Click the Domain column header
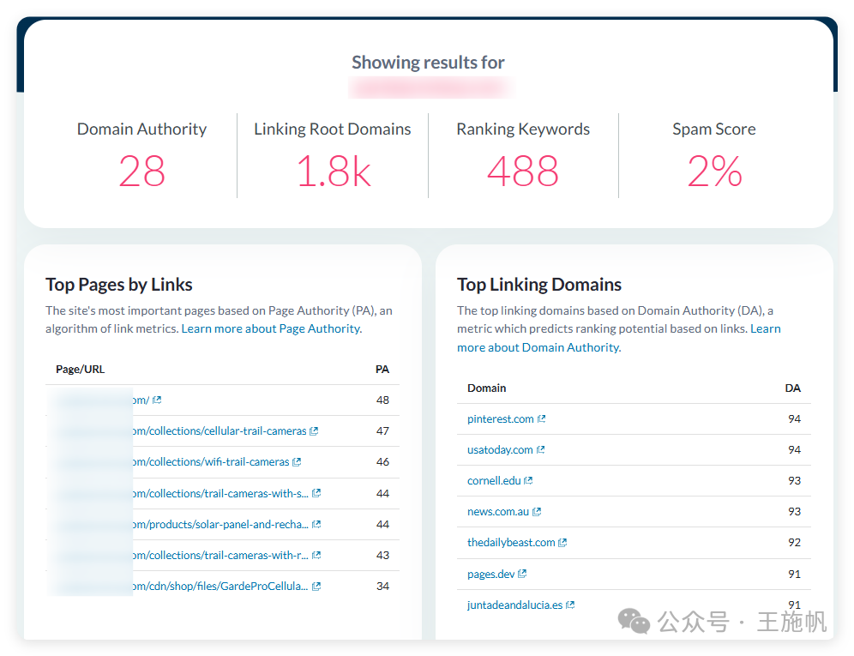The image size is (854, 656). coord(487,388)
